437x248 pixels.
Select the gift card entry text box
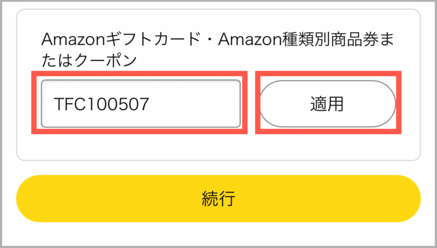(x=140, y=104)
